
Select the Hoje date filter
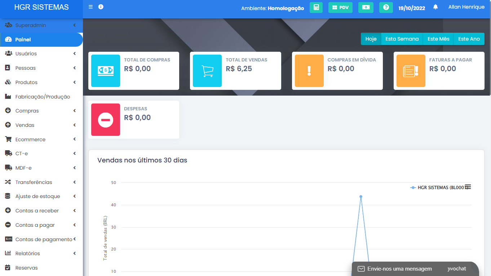coord(371,39)
